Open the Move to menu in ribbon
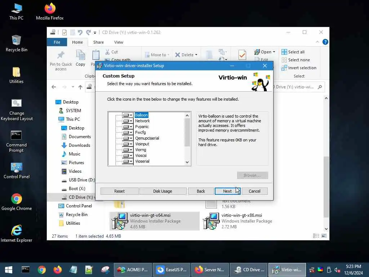 click(157, 55)
